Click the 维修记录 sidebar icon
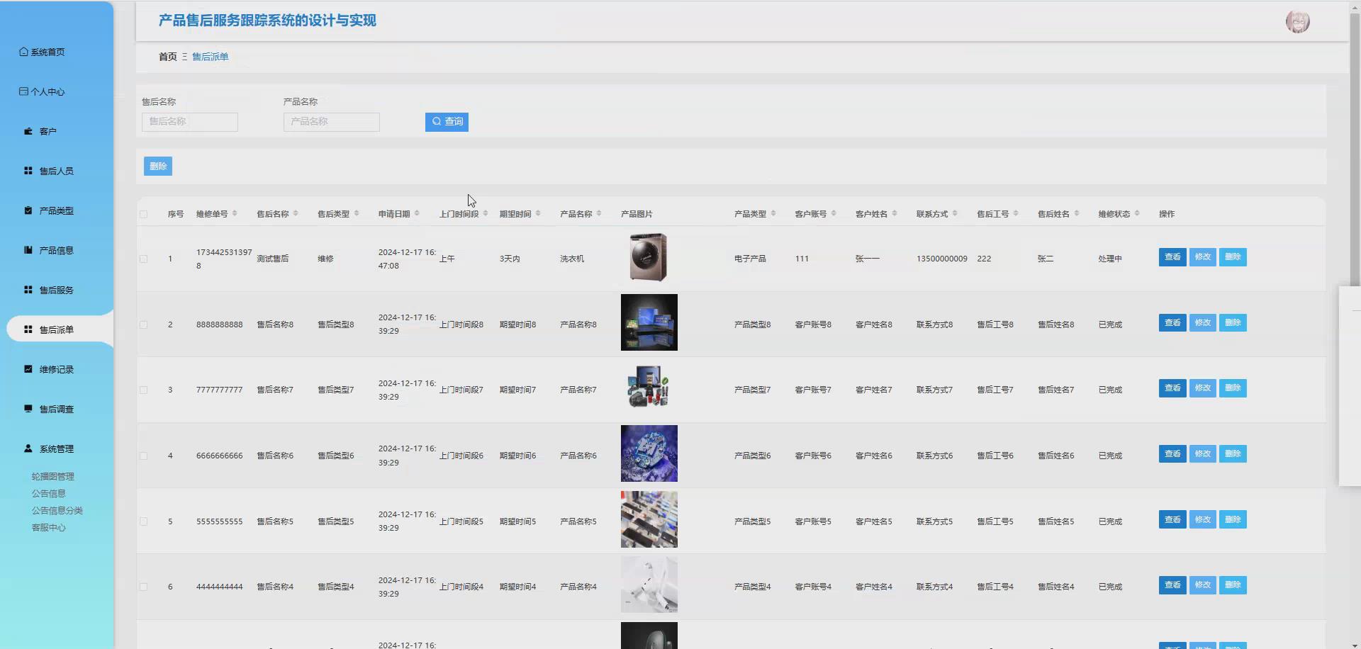The width and height of the screenshot is (1361, 649). [28, 369]
